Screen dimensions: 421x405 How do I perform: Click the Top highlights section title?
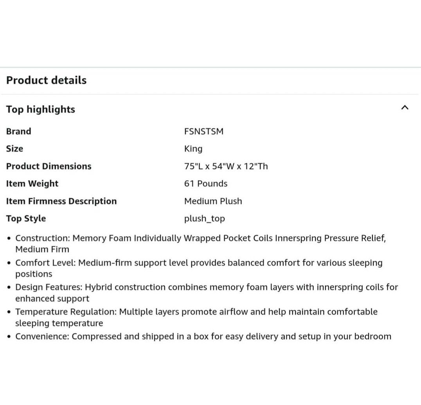40,109
